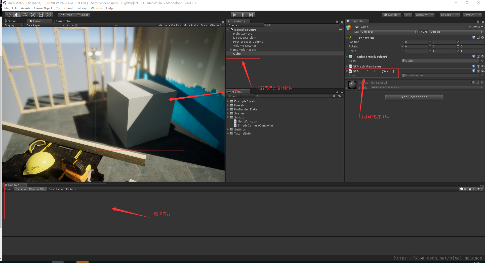The height and width of the screenshot is (263, 485).
Task: Click Add Component button
Action: 414,97
